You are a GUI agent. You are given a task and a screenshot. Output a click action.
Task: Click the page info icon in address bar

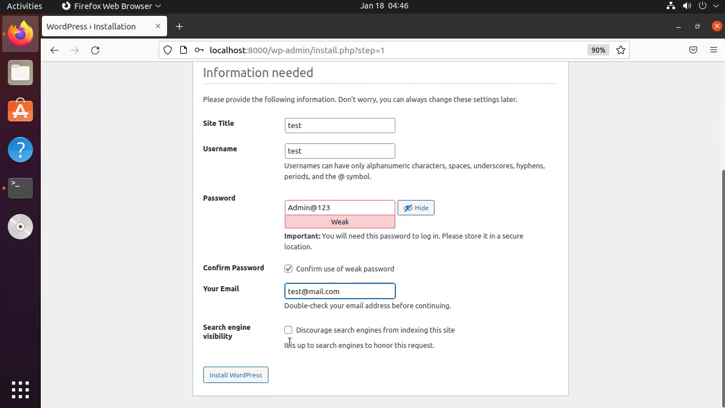click(x=183, y=50)
